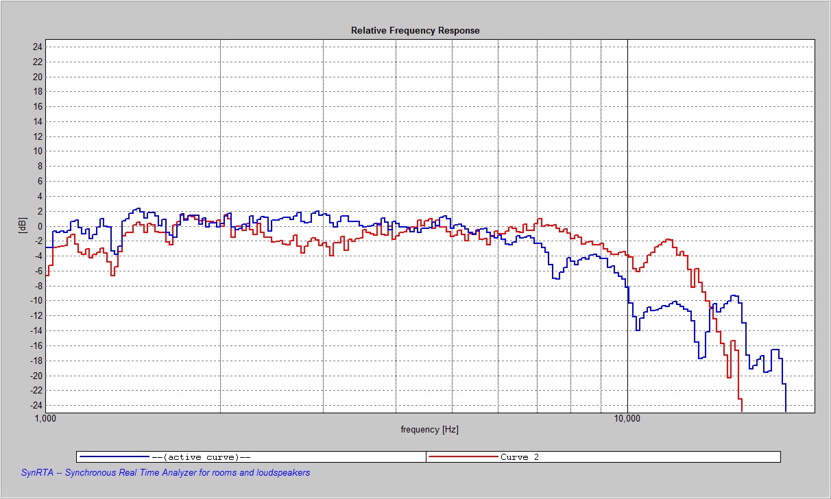The height and width of the screenshot is (499, 831).
Task: Click the 10,000 frequency axis tick label
Action: click(627, 418)
